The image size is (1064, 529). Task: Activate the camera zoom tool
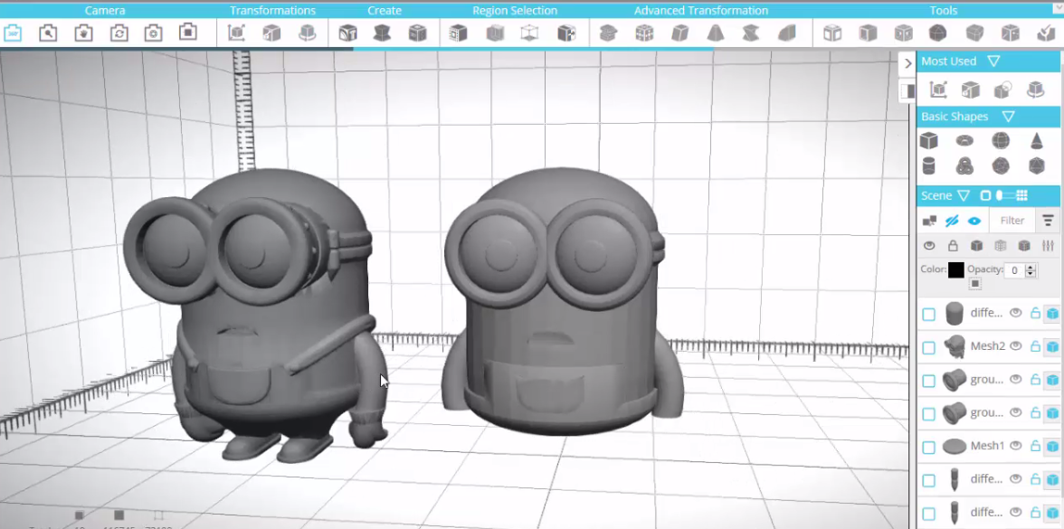tap(48, 33)
